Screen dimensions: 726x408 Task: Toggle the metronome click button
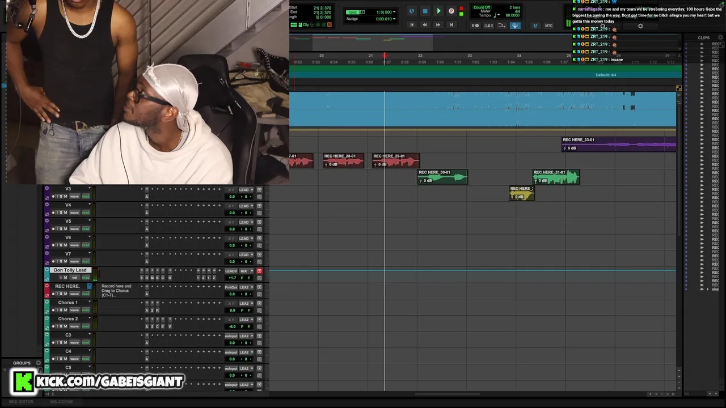pos(488,25)
